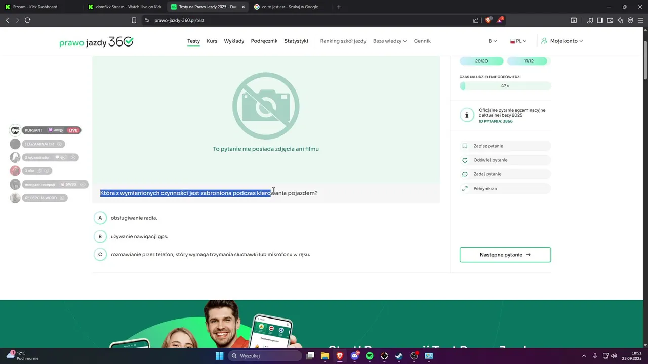Viewport: 648px width, 364px height.
Task: Click the share page icon
Action: point(476,20)
